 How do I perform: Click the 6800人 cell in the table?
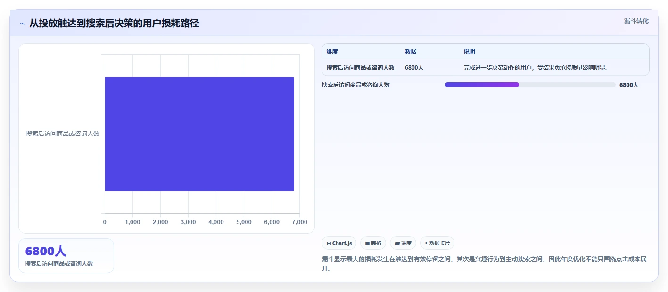click(x=414, y=68)
